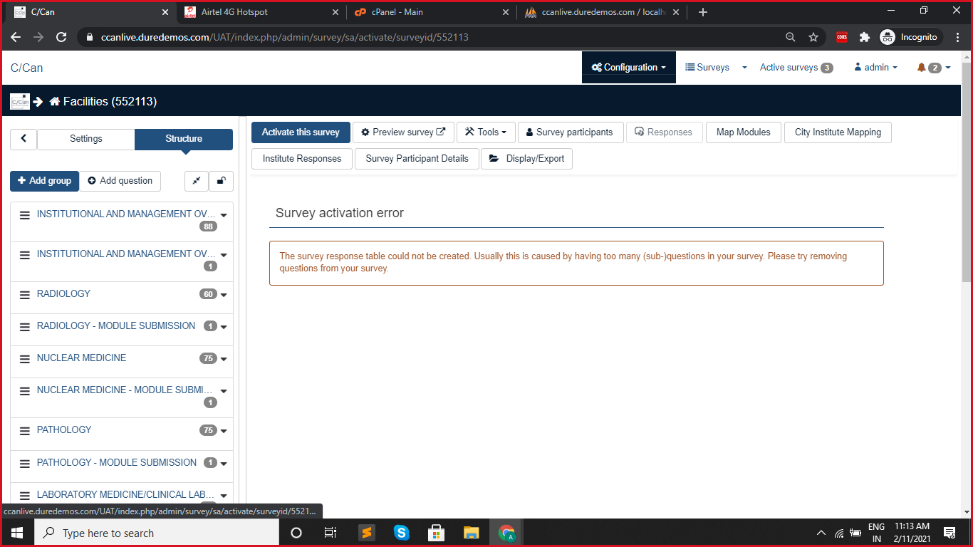
Task: Click drag handle of NUCLEAR MEDICINE - MODULE SUBMI group
Action: [24, 390]
